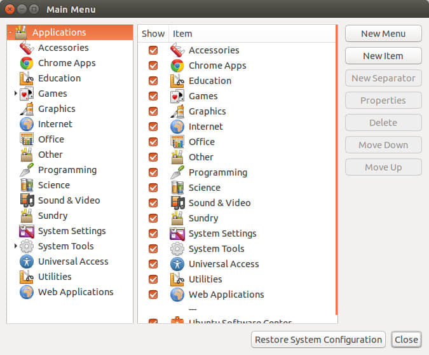Select the Games card icon in item list

(x=177, y=96)
